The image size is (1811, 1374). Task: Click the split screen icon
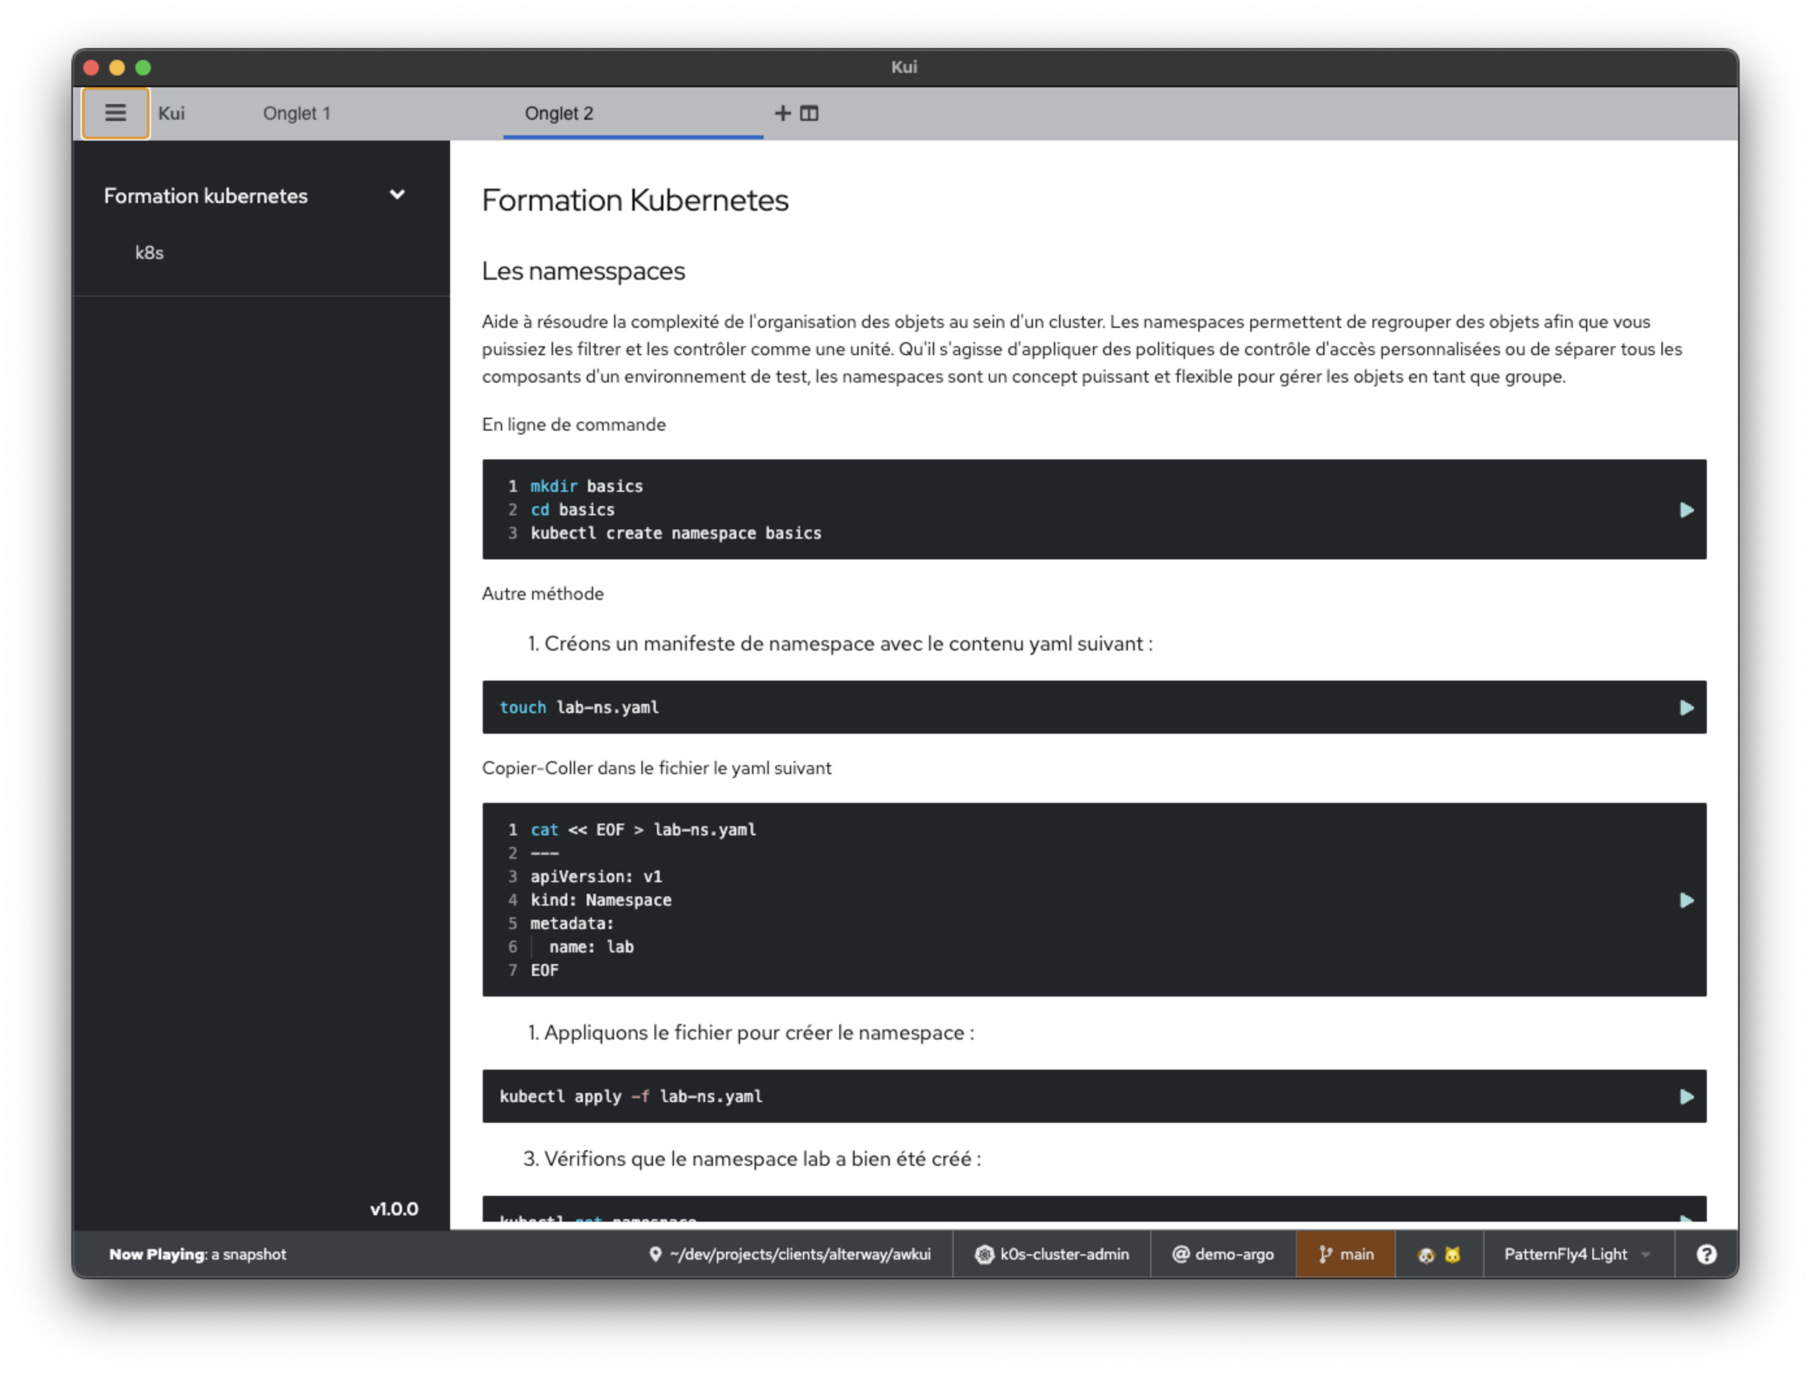click(809, 113)
